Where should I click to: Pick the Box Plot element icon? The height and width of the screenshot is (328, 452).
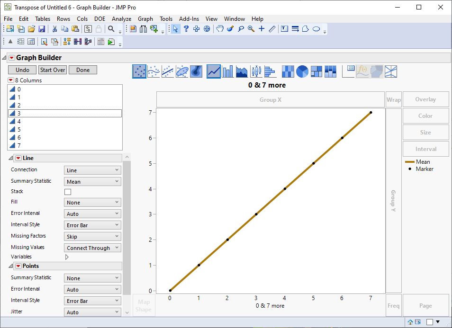pos(256,71)
